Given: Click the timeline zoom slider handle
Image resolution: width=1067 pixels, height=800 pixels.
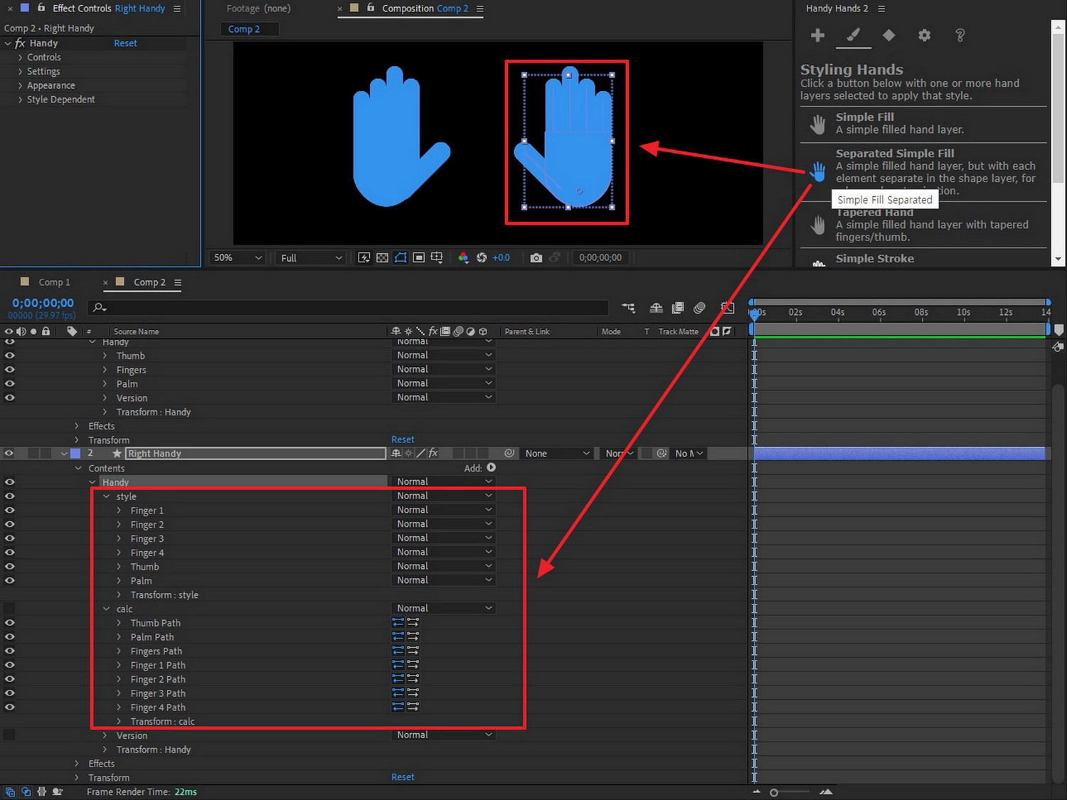Looking at the screenshot, I should pos(774,792).
